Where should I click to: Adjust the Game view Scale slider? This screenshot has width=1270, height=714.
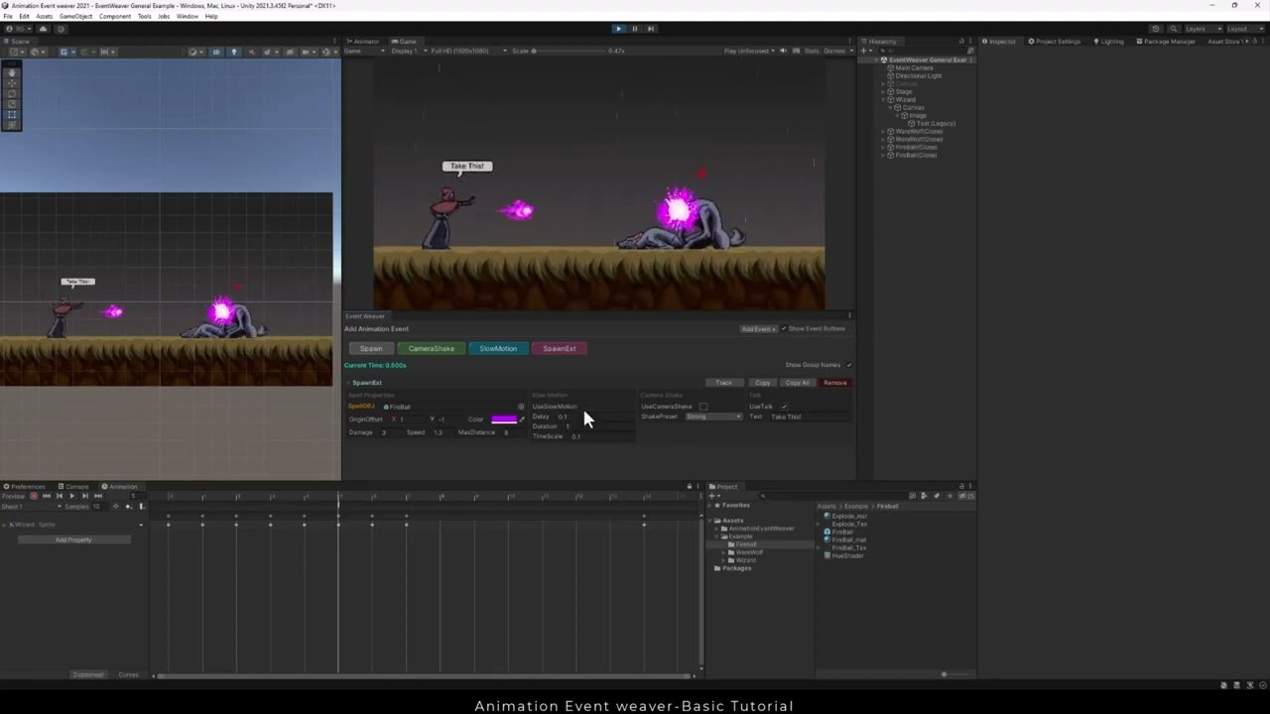(x=568, y=52)
